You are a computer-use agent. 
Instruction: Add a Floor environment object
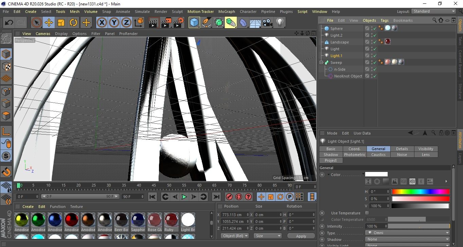pyautogui.click(x=255, y=23)
